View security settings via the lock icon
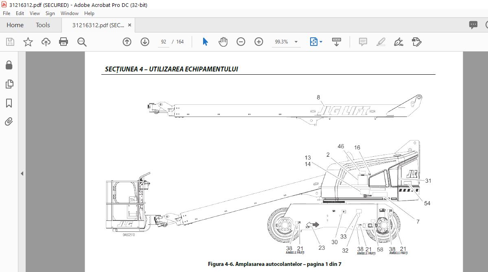Viewport: 488px width, 272px height. pyautogui.click(x=9, y=65)
